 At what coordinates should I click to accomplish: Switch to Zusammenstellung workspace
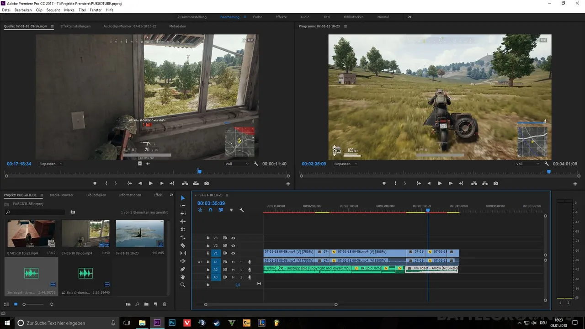pos(192,17)
